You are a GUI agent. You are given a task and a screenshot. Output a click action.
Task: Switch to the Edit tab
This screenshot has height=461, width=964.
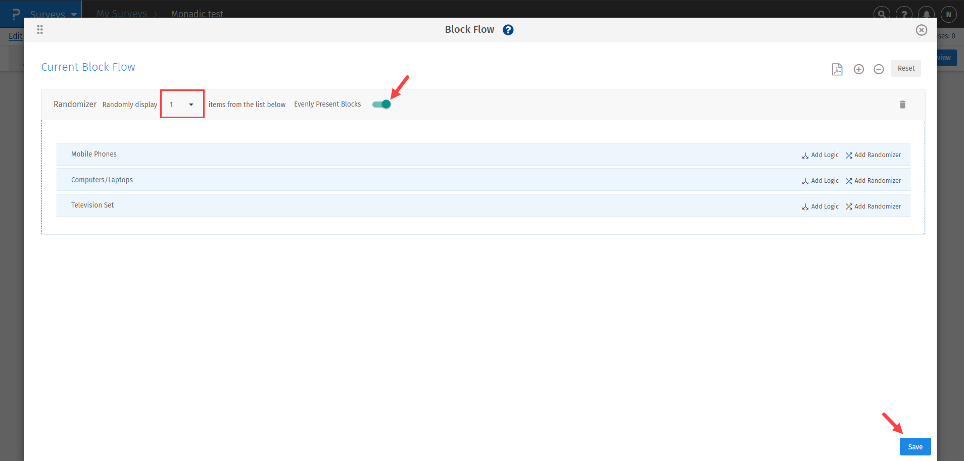[x=15, y=36]
